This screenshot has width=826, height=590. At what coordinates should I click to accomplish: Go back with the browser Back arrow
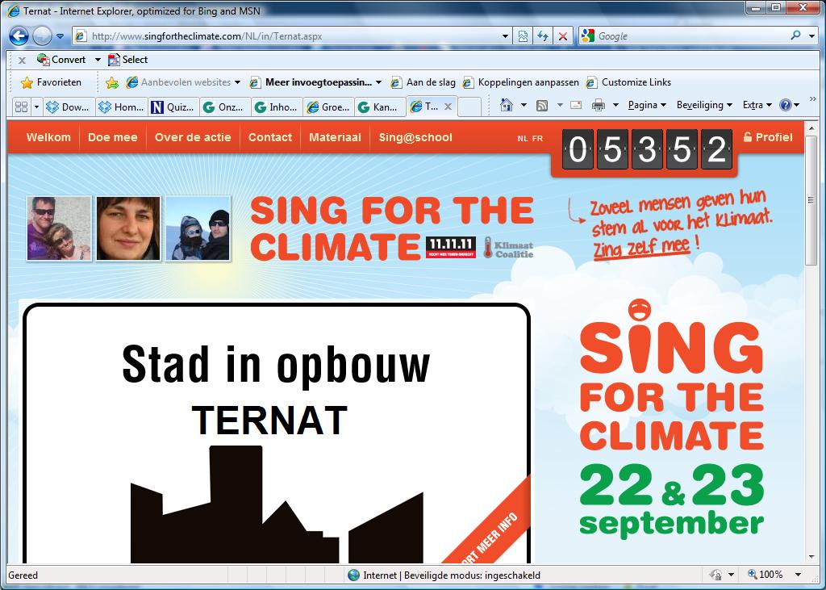click(x=19, y=36)
